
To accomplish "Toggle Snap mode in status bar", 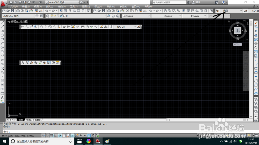I will (47, 135).
